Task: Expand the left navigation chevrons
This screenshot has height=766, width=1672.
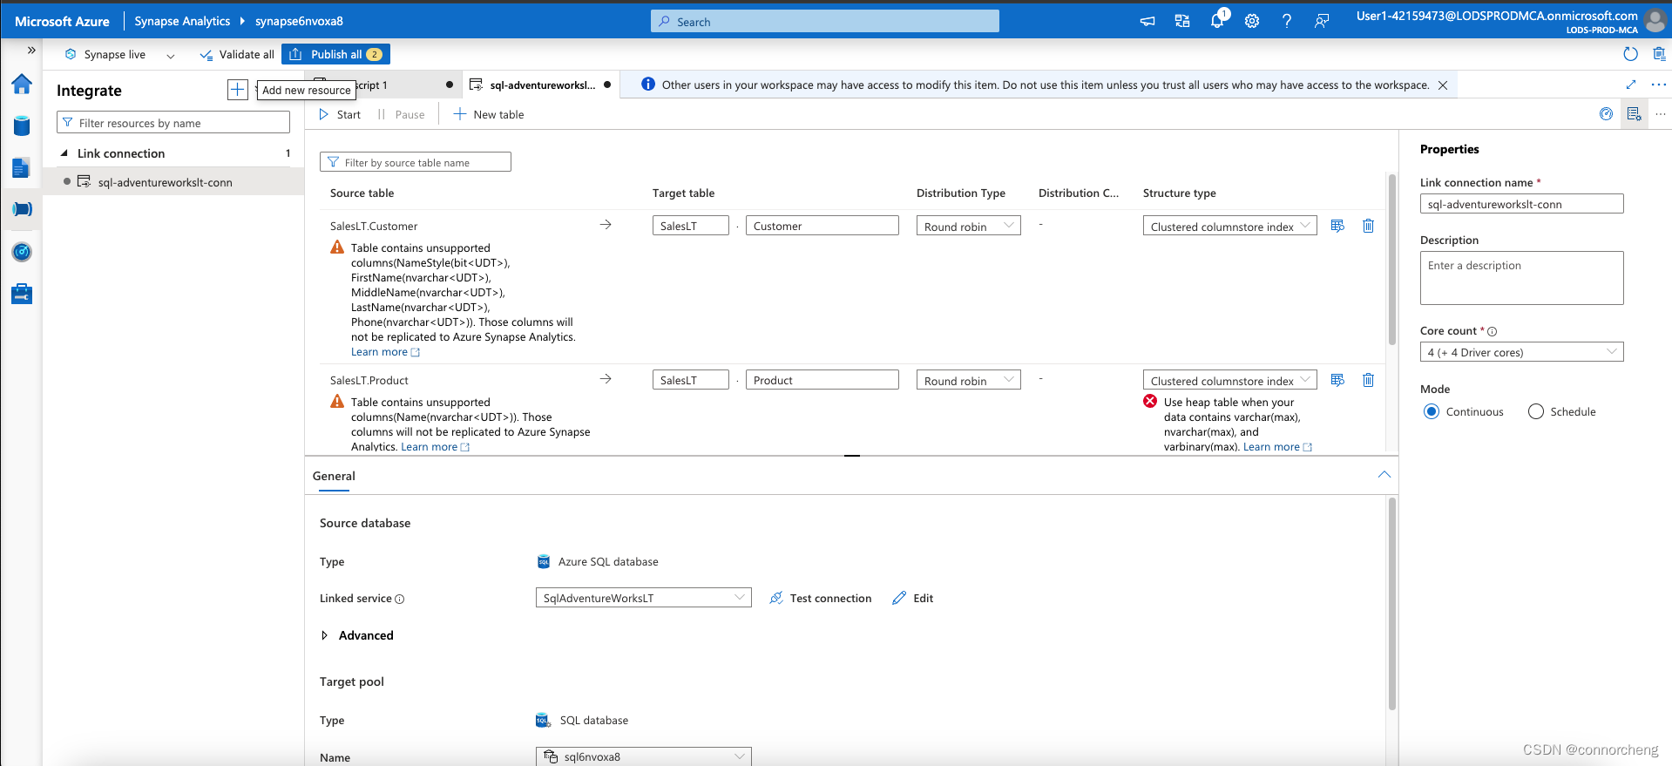Action: click(x=31, y=51)
